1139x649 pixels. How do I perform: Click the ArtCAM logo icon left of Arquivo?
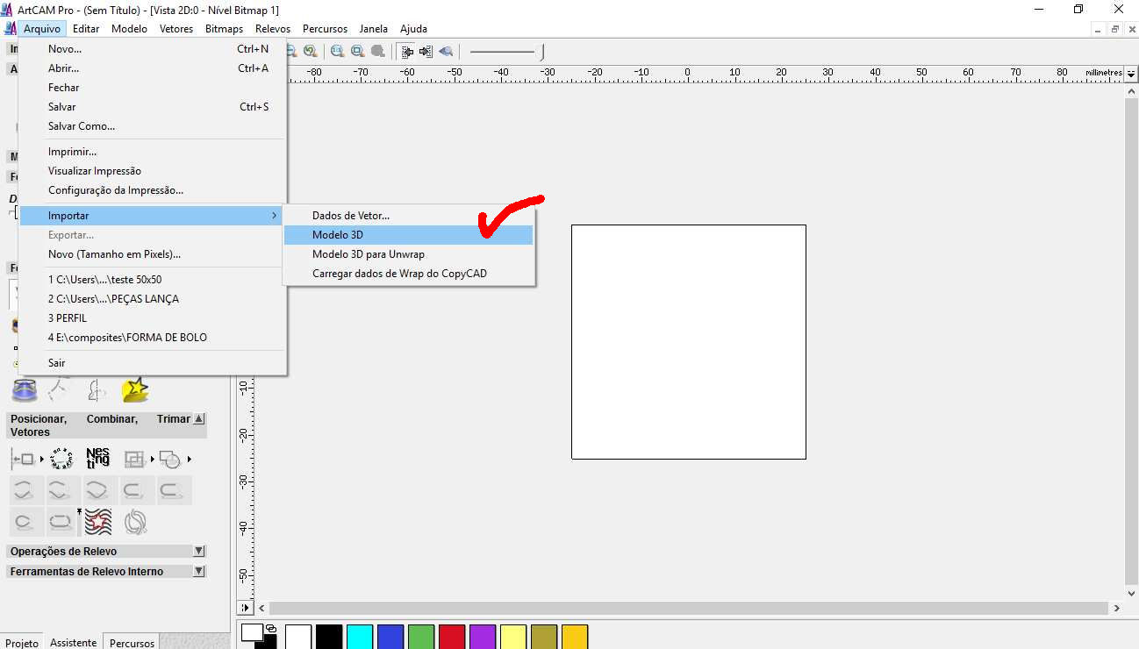click(10, 29)
